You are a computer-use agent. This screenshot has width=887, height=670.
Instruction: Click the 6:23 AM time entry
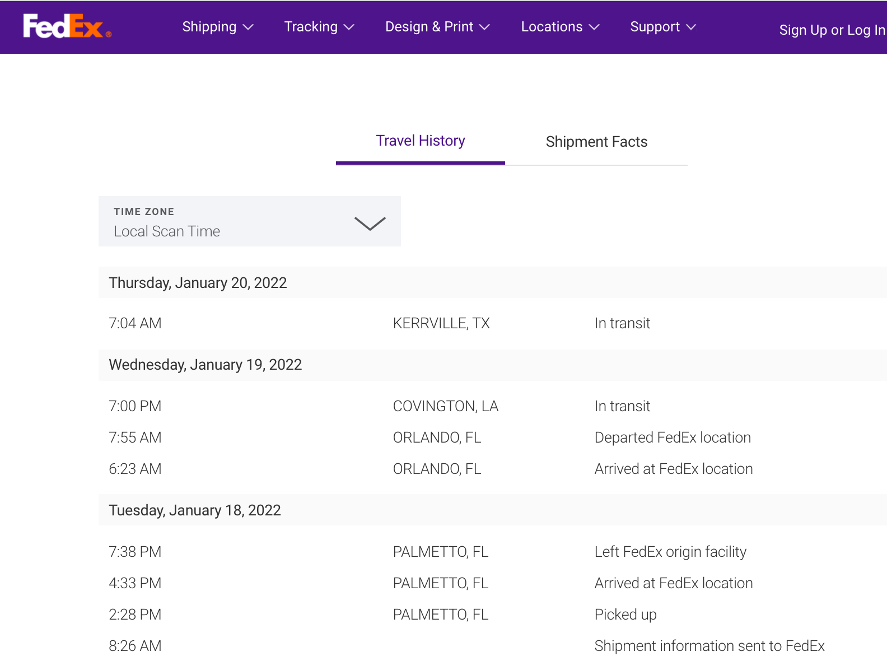pyautogui.click(x=135, y=469)
